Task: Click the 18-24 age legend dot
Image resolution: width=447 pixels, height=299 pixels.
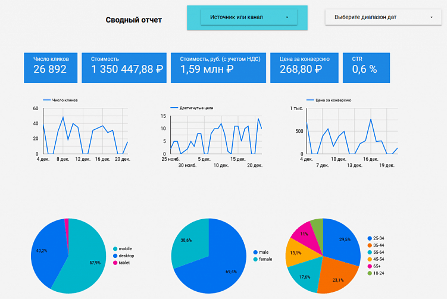Action: click(x=370, y=273)
